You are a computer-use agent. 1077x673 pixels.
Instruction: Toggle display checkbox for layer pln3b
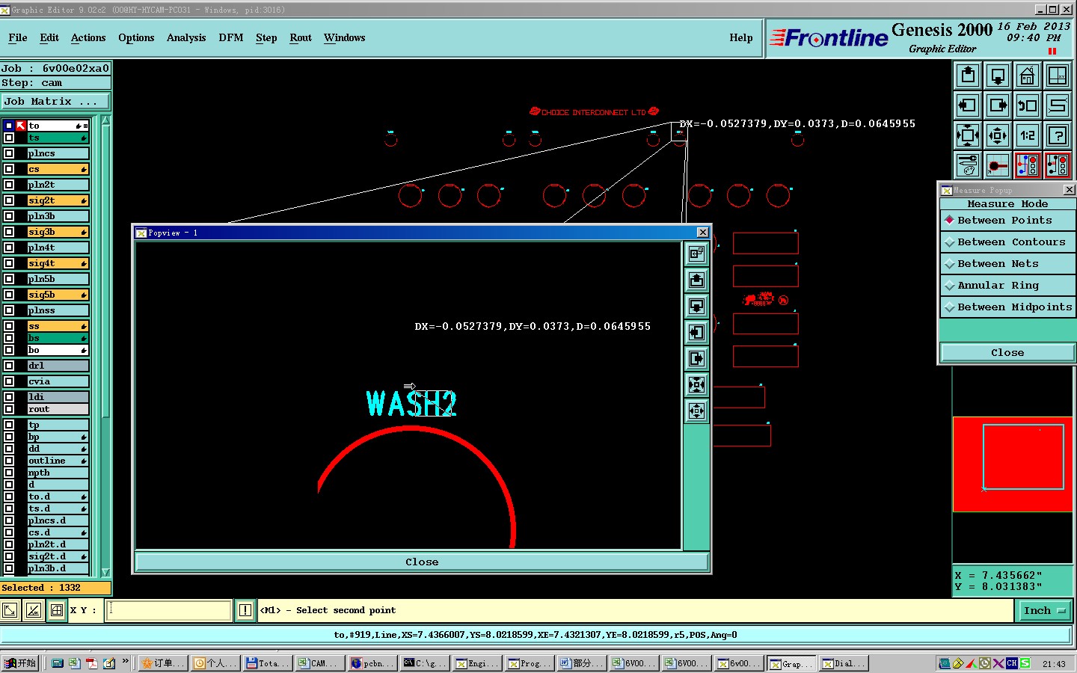click(x=9, y=216)
